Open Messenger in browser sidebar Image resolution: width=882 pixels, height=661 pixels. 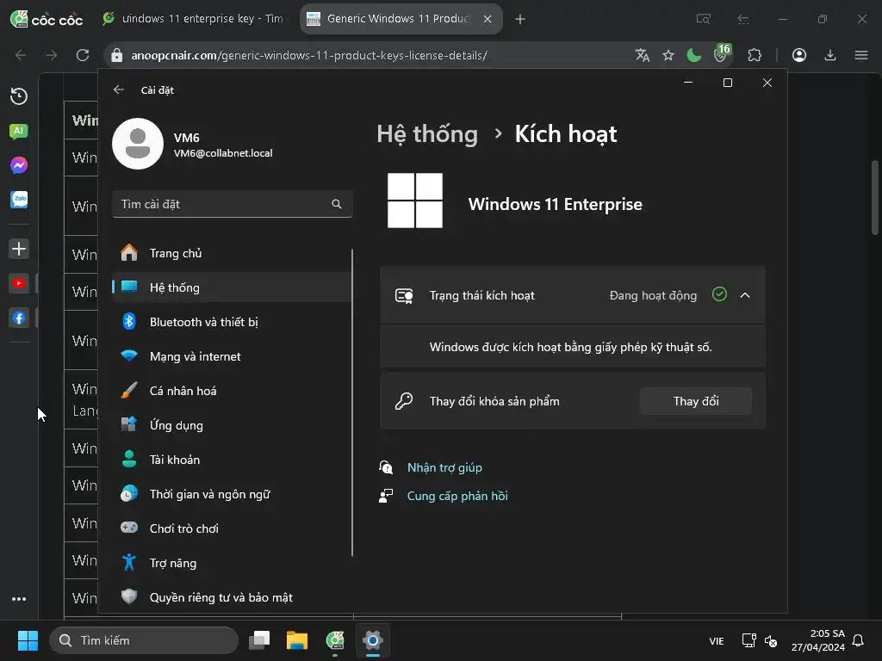pyautogui.click(x=19, y=165)
